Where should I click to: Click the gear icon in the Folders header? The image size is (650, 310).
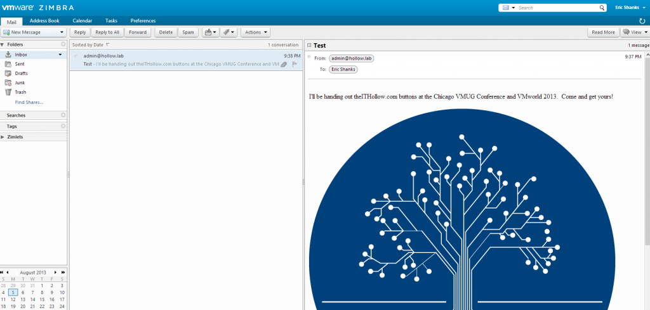point(63,44)
